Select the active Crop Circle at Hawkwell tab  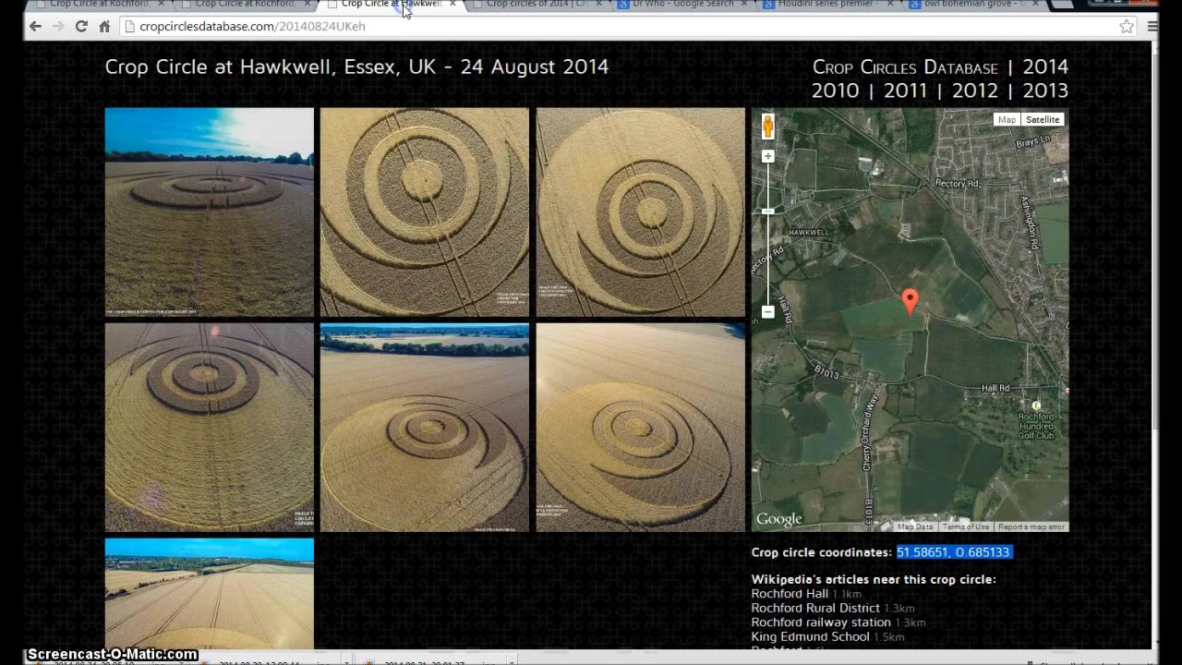point(392,5)
